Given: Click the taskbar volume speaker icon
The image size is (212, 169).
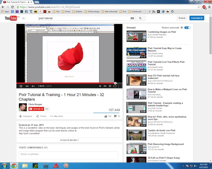Looking at the screenshot, I should click(x=195, y=166).
